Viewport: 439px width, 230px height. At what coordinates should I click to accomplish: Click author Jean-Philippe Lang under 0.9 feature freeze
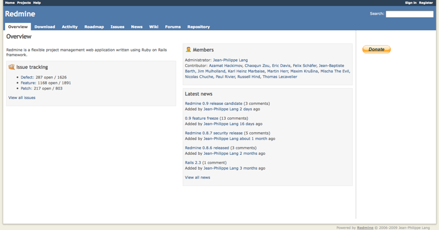point(221,124)
